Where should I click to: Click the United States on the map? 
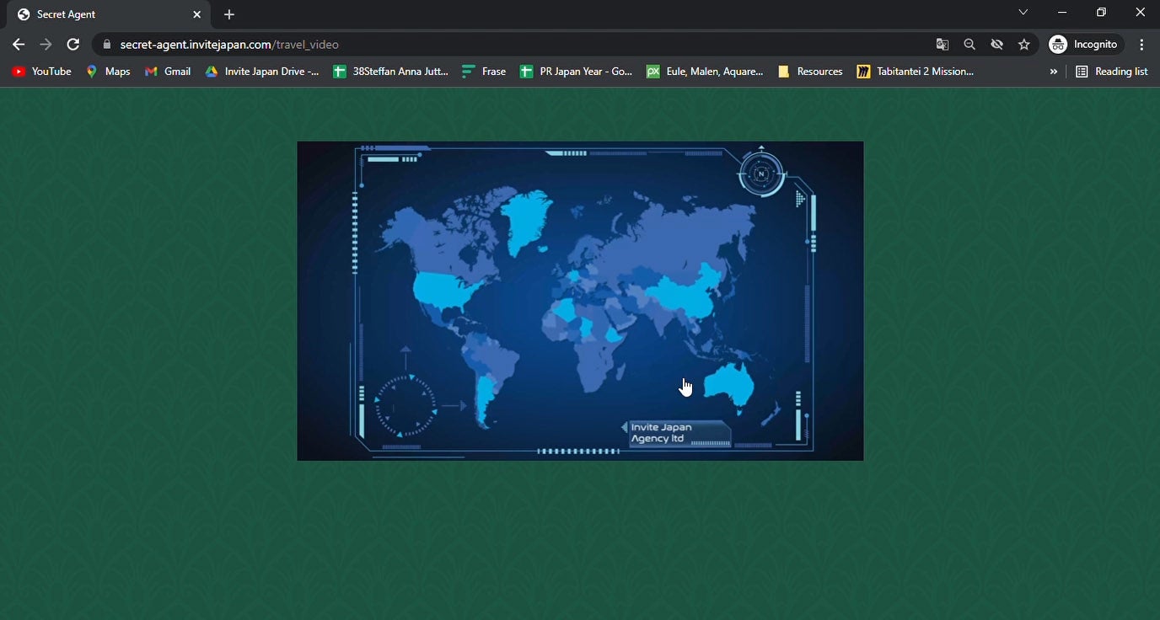tap(444, 290)
